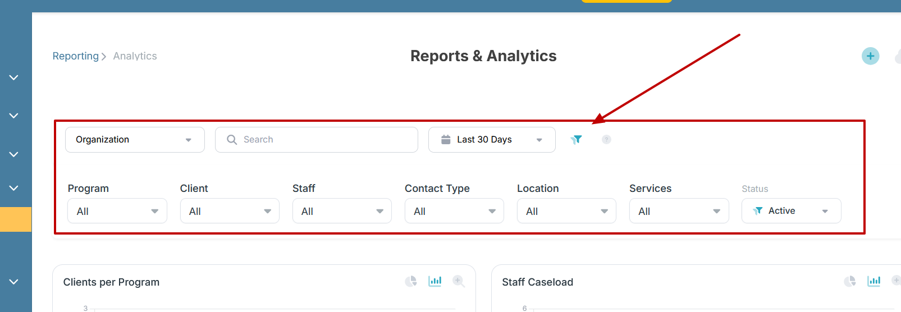Open the Client filter dropdown
The image size is (901, 312).
click(x=230, y=211)
